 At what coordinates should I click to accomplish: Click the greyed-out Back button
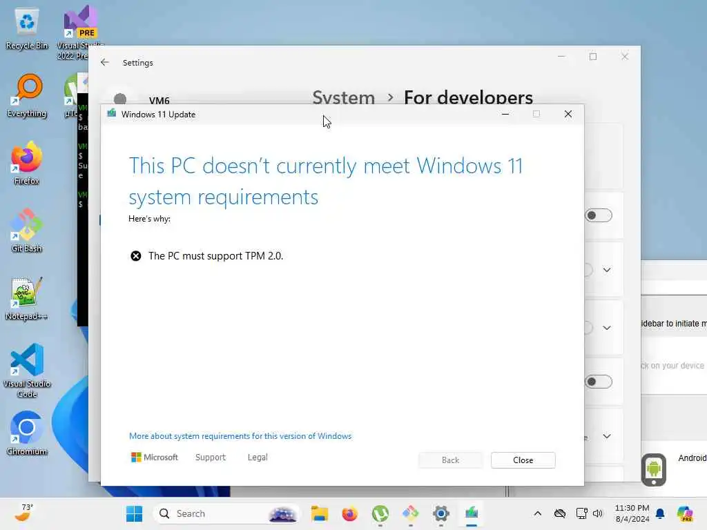click(x=450, y=460)
